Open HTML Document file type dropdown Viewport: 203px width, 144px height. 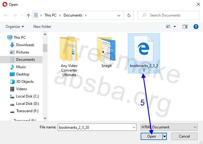coord(169,127)
